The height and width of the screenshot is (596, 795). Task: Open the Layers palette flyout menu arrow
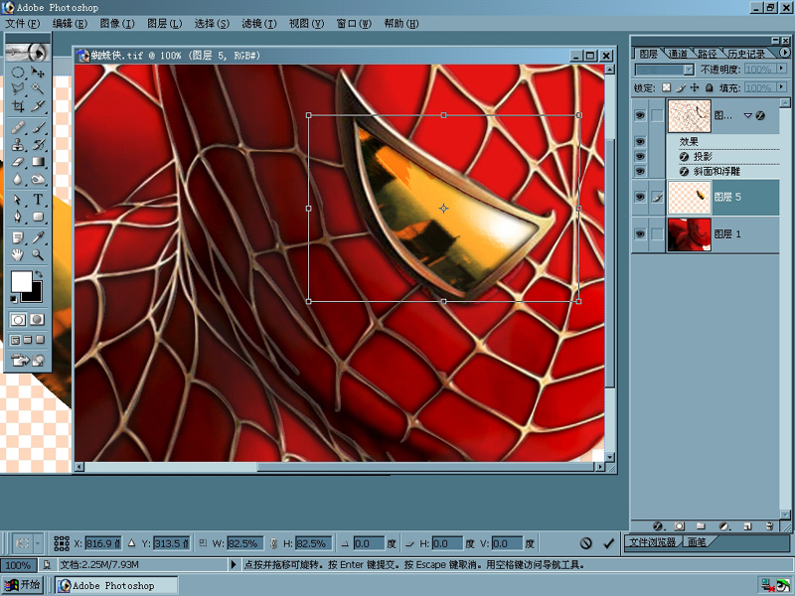point(785,53)
